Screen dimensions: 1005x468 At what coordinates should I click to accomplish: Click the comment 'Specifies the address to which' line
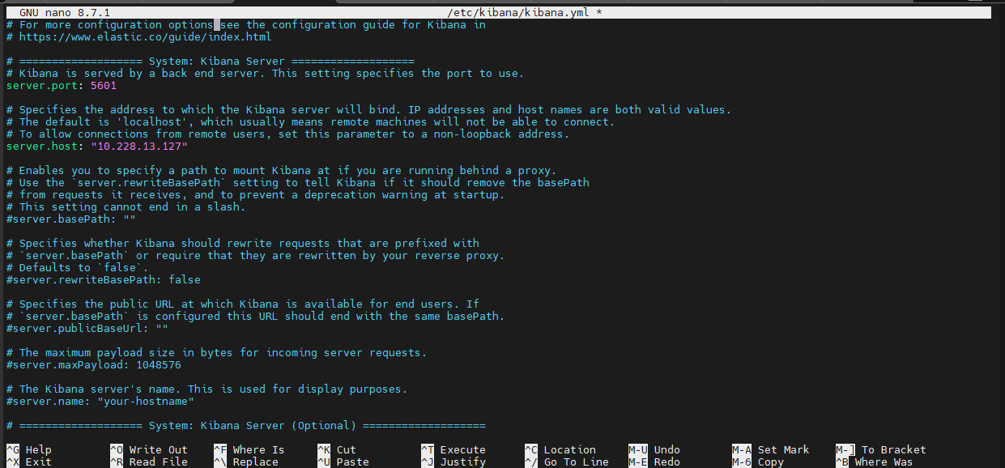coord(369,110)
